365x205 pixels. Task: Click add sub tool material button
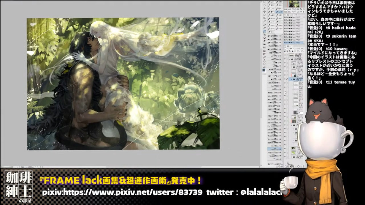275,164
